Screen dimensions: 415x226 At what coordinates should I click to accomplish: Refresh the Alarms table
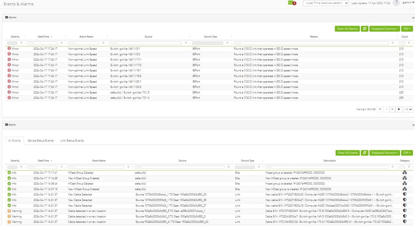[365, 29]
